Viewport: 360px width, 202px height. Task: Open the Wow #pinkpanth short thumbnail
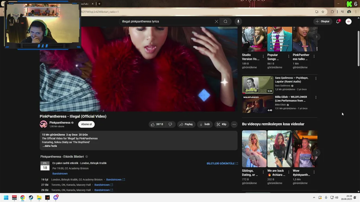305,149
